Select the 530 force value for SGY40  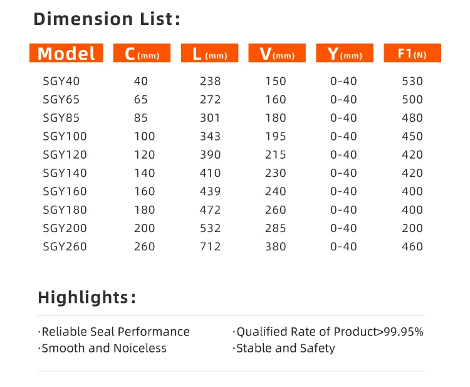click(x=412, y=82)
